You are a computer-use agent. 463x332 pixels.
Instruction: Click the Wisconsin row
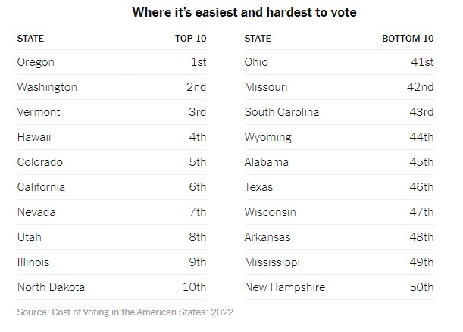[x=270, y=212]
